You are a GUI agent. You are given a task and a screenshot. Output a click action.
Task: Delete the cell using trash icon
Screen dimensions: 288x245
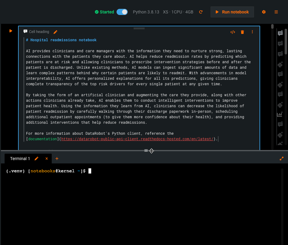point(242,32)
